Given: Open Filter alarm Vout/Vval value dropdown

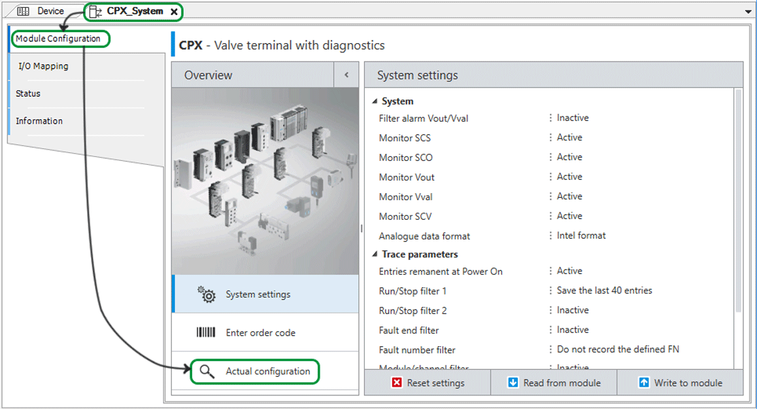Looking at the screenshot, I should (x=573, y=118).
